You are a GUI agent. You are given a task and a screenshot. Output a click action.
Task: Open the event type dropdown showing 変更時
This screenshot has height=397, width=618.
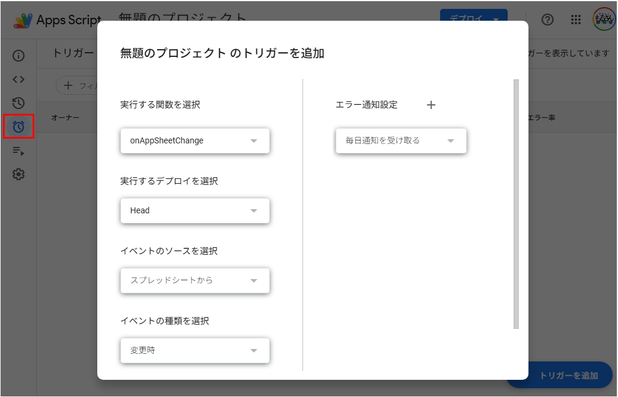point(195,350)
